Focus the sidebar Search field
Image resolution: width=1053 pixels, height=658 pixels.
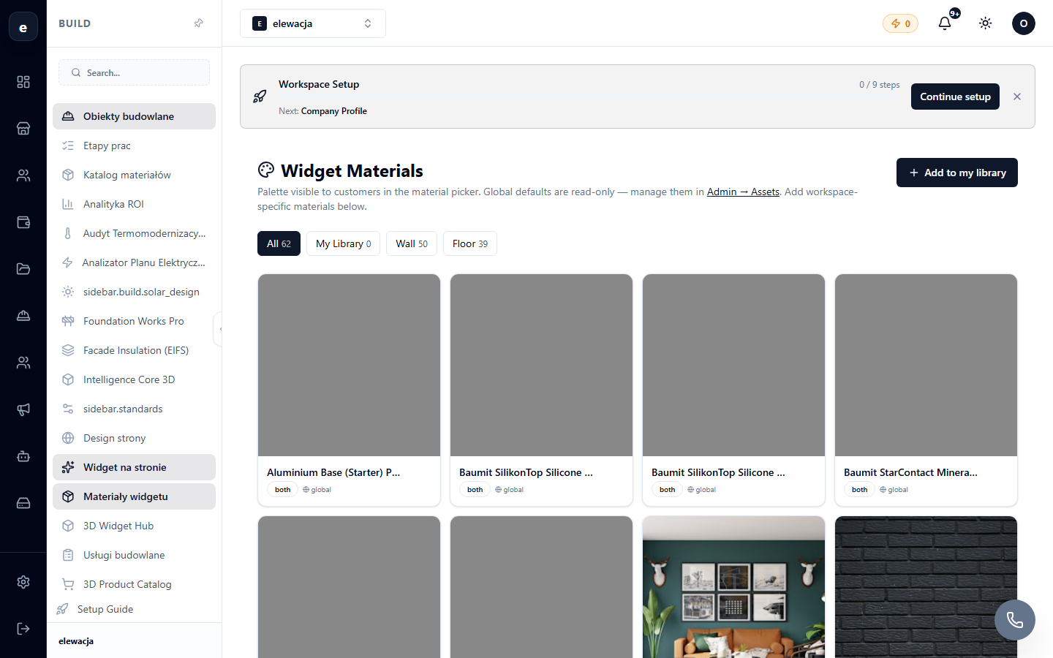click(134, 72)
